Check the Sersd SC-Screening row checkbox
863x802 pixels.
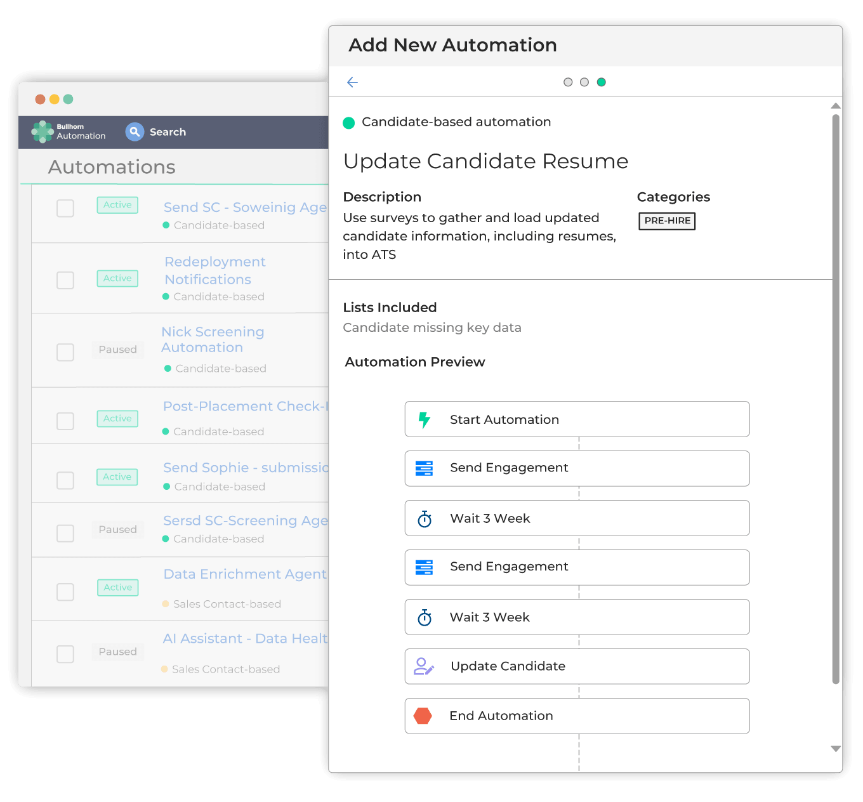(x=65, y=533)
